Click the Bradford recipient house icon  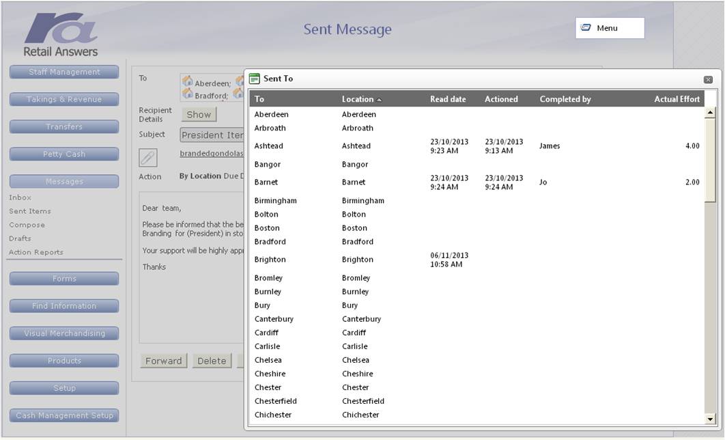point(187,94)
